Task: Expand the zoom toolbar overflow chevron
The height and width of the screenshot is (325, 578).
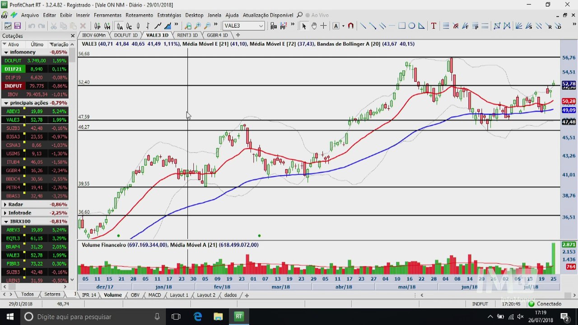Action: point(215,25)
